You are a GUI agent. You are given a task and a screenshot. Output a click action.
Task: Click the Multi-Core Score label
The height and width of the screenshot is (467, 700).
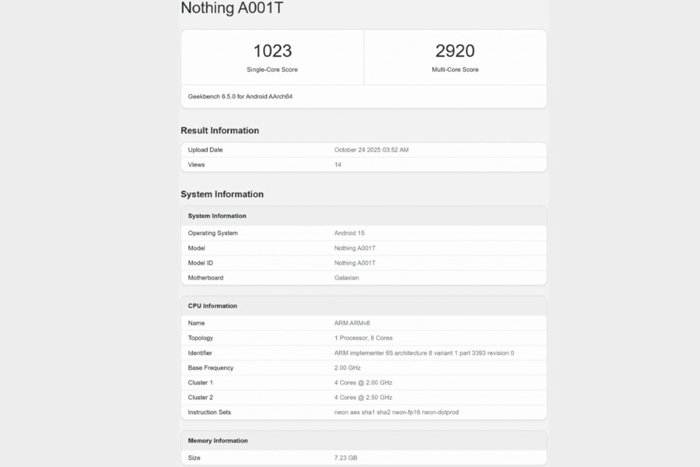coord(455,69)
